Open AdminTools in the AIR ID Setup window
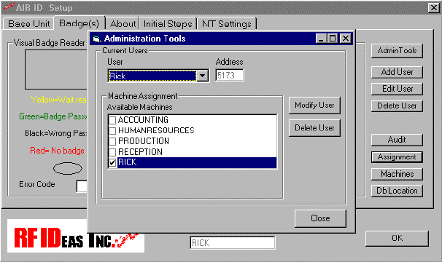 (x=397, y=51)
